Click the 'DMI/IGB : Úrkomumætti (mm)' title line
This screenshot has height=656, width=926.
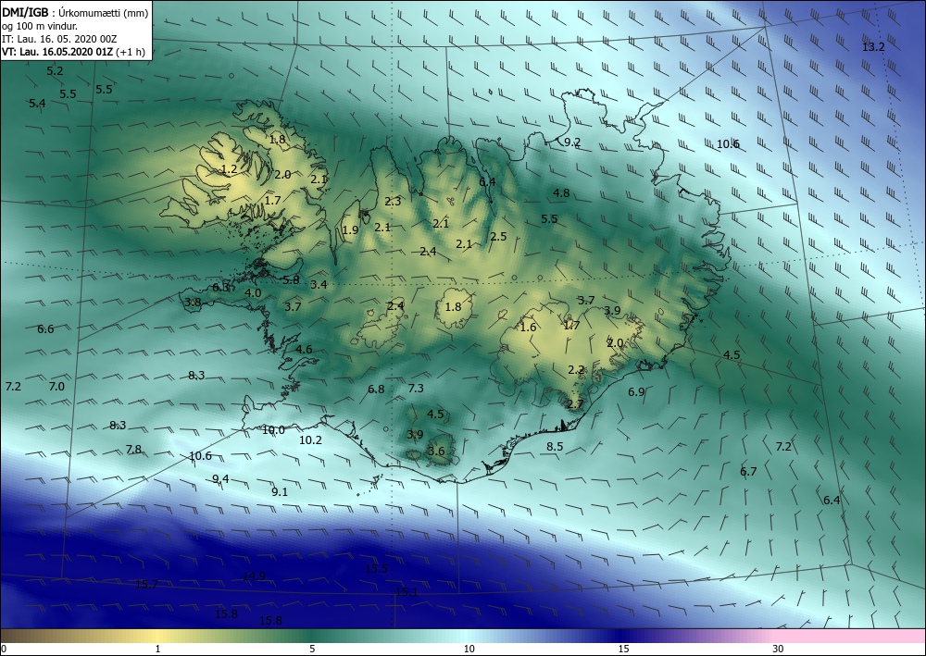tap(75, 12)
